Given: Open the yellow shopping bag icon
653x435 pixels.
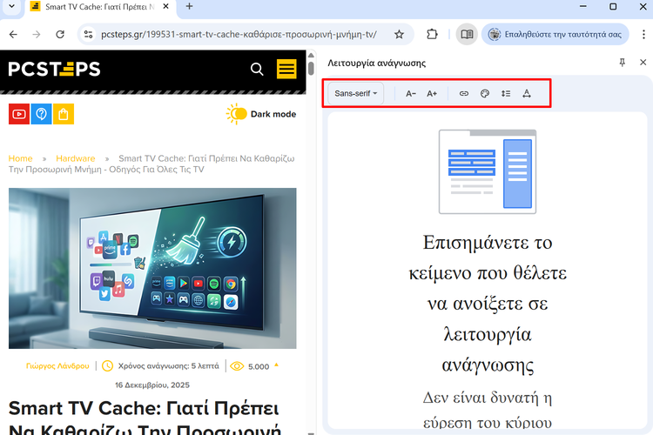Looking at the screenshot, I should coord(63,114).
